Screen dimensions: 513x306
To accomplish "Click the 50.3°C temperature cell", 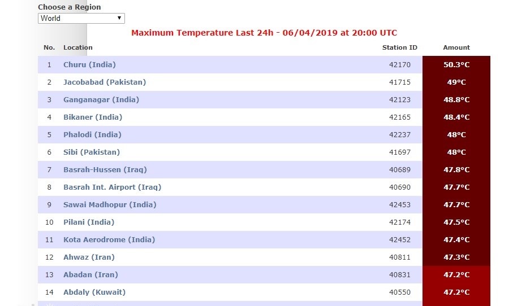I will (456, 65).
